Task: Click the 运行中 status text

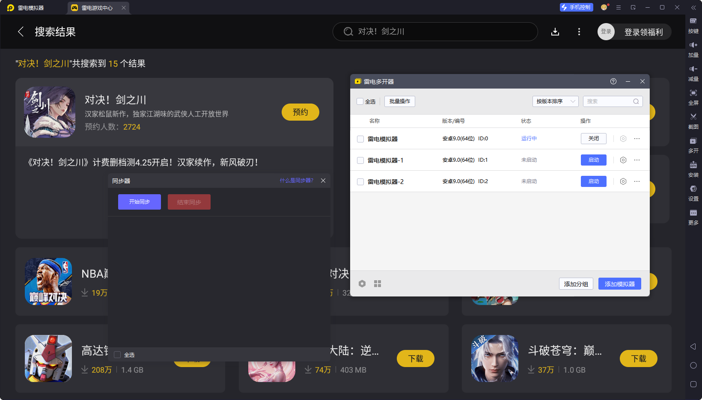Action: pos(529,139)
